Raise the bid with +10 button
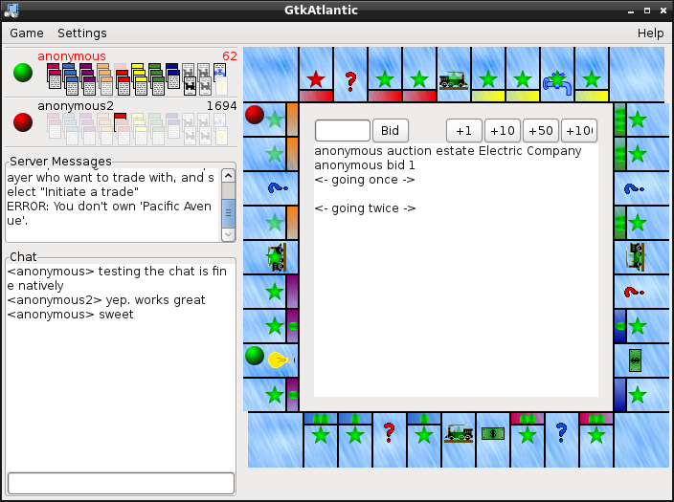The width and height of the screenshot is (674, 502). pyautogui.click(x=502, y=131)
